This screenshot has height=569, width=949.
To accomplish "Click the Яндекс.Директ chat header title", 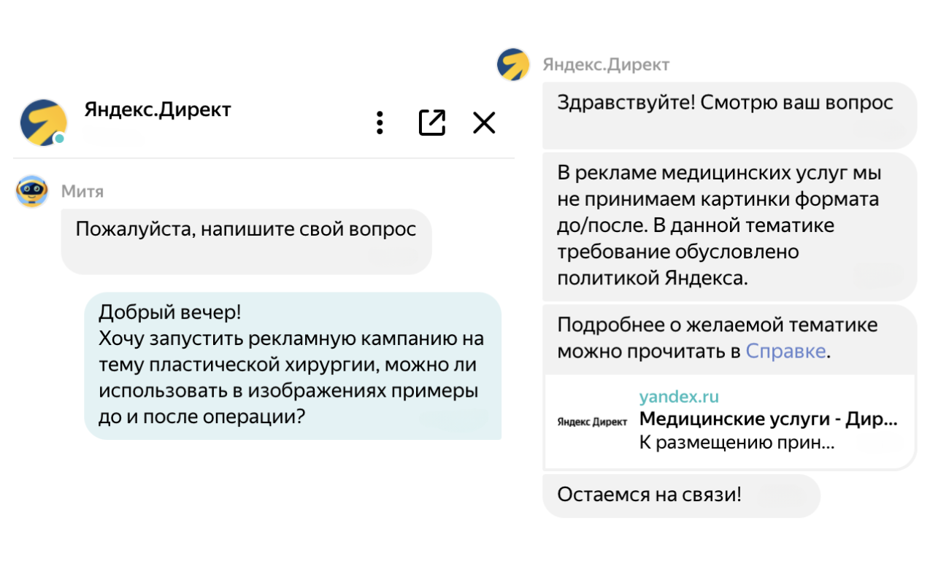I will (158, 110).
